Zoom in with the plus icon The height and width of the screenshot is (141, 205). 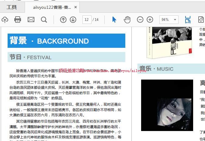click(x=150, y=20)
